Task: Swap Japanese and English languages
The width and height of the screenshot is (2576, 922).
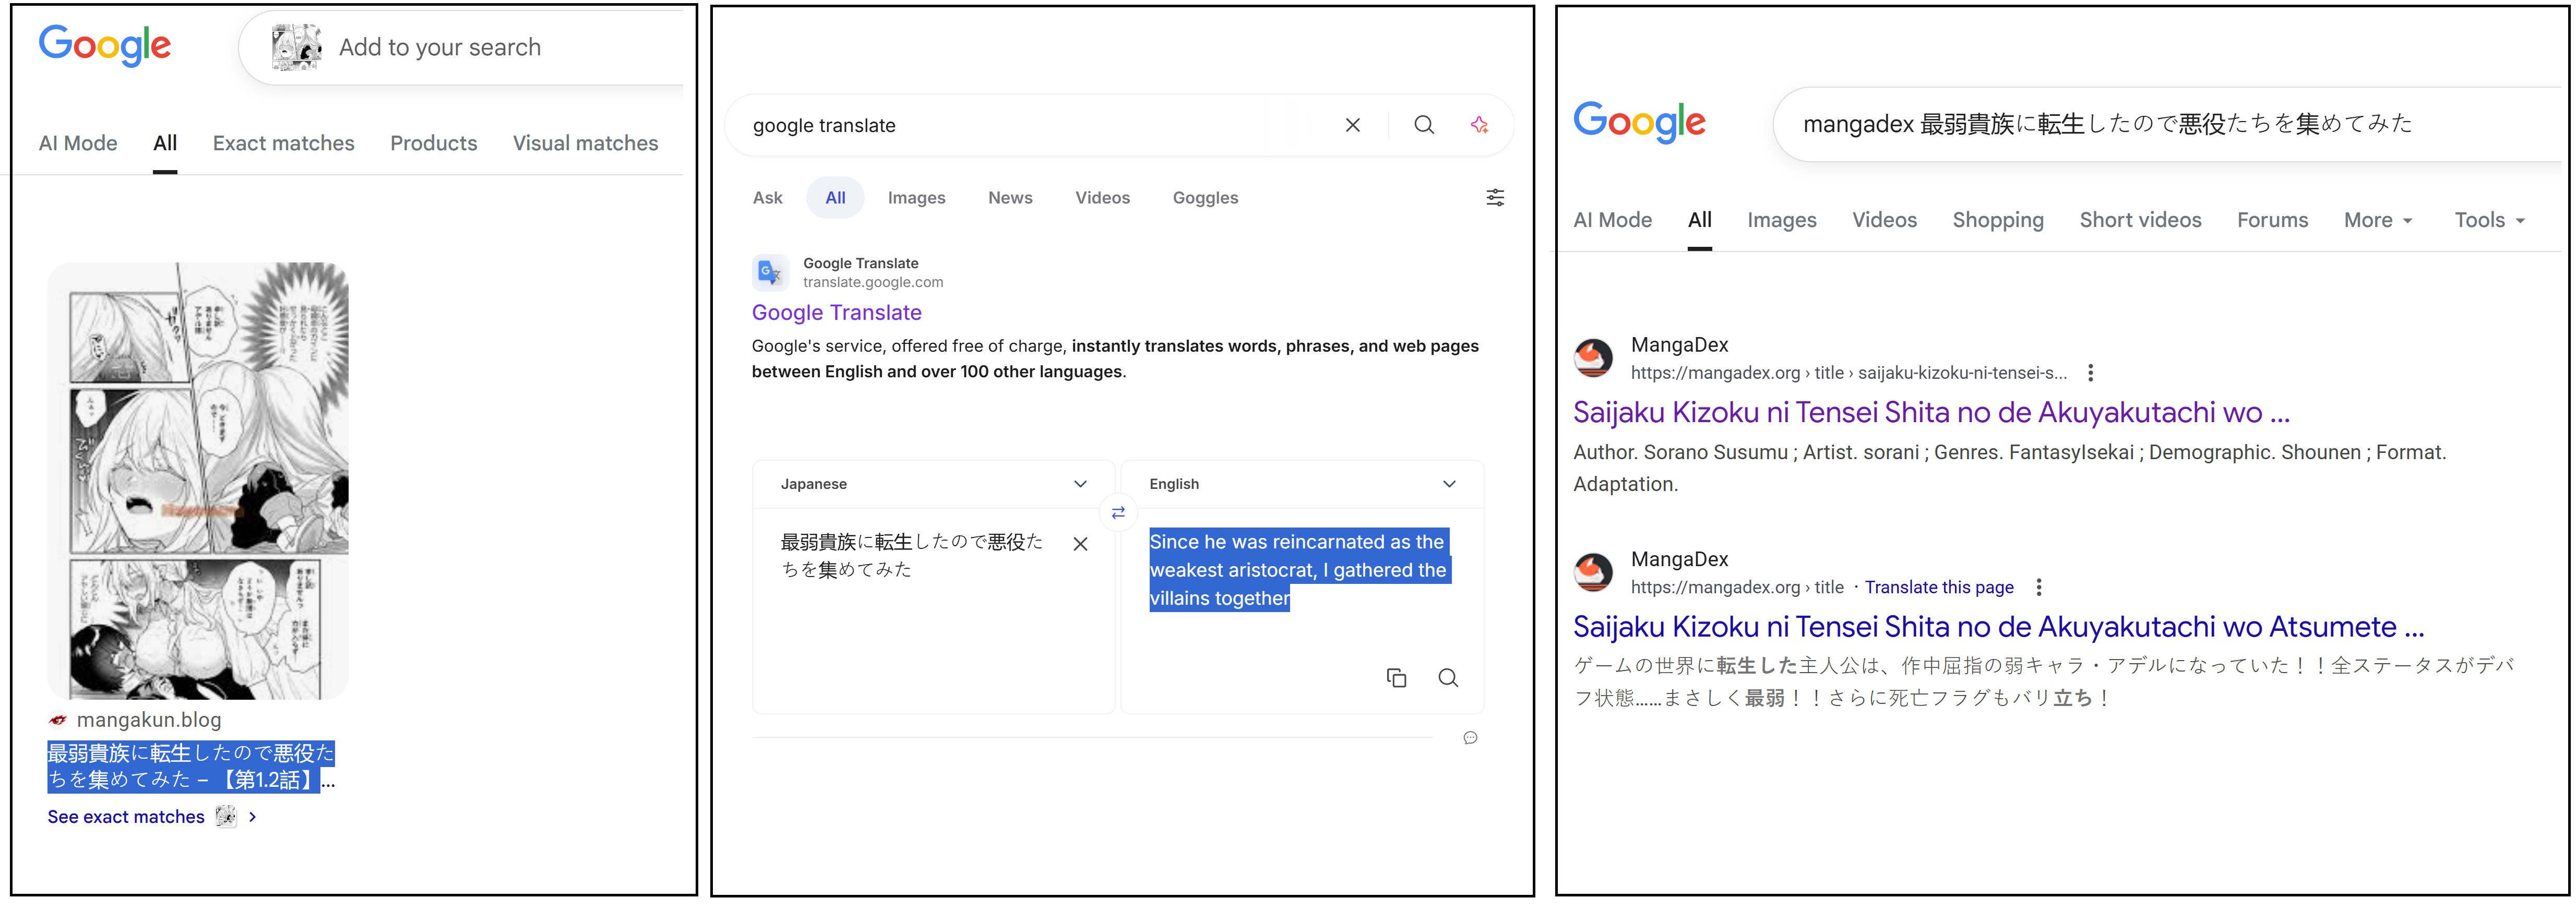Action: coord(1118,513)
